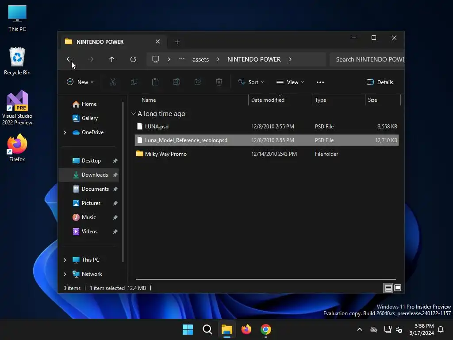Expand the Network tree node
The width and height of the screenshot is (453, 340).
[x=65, y=274]
